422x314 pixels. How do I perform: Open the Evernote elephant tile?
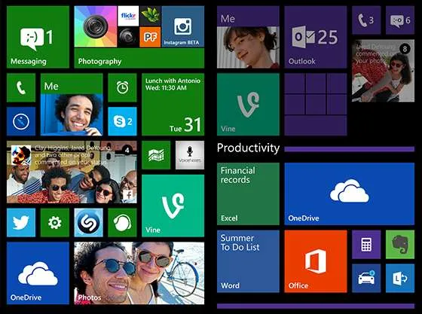click(x=400, y=245)
